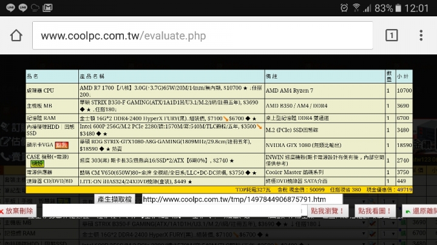Click the green 機殼 badge in CASE row

(x=37, y=163)
